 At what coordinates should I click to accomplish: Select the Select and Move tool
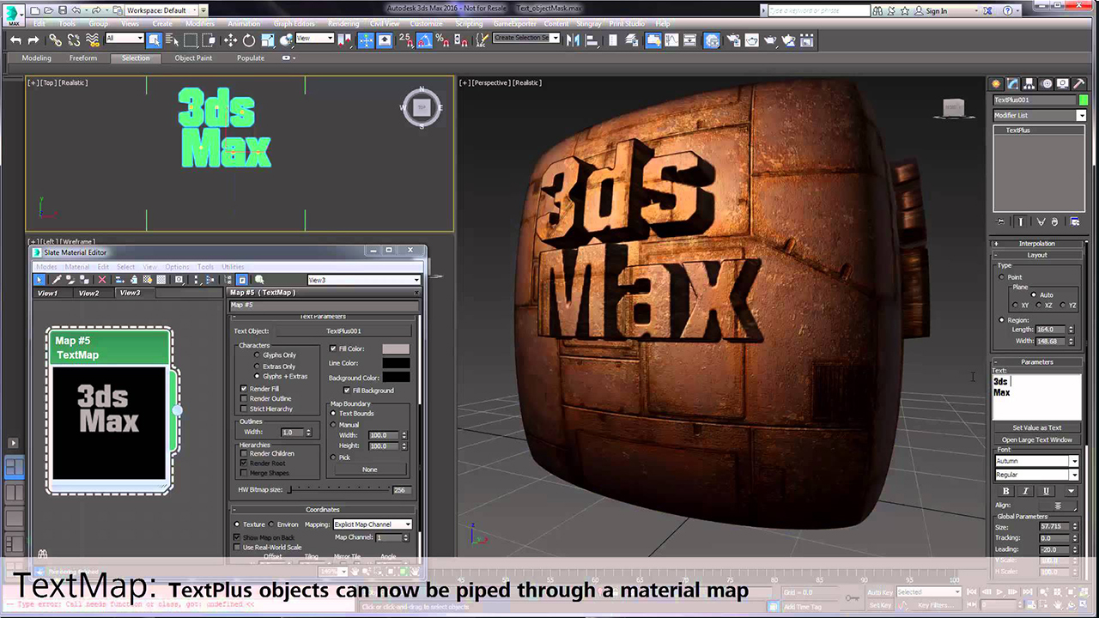[x=230, y=40]
